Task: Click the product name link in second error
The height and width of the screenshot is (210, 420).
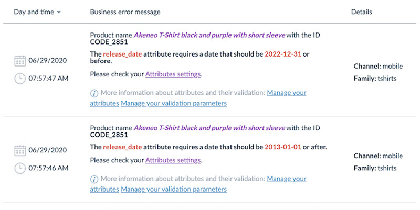Action: coord(209,128)
